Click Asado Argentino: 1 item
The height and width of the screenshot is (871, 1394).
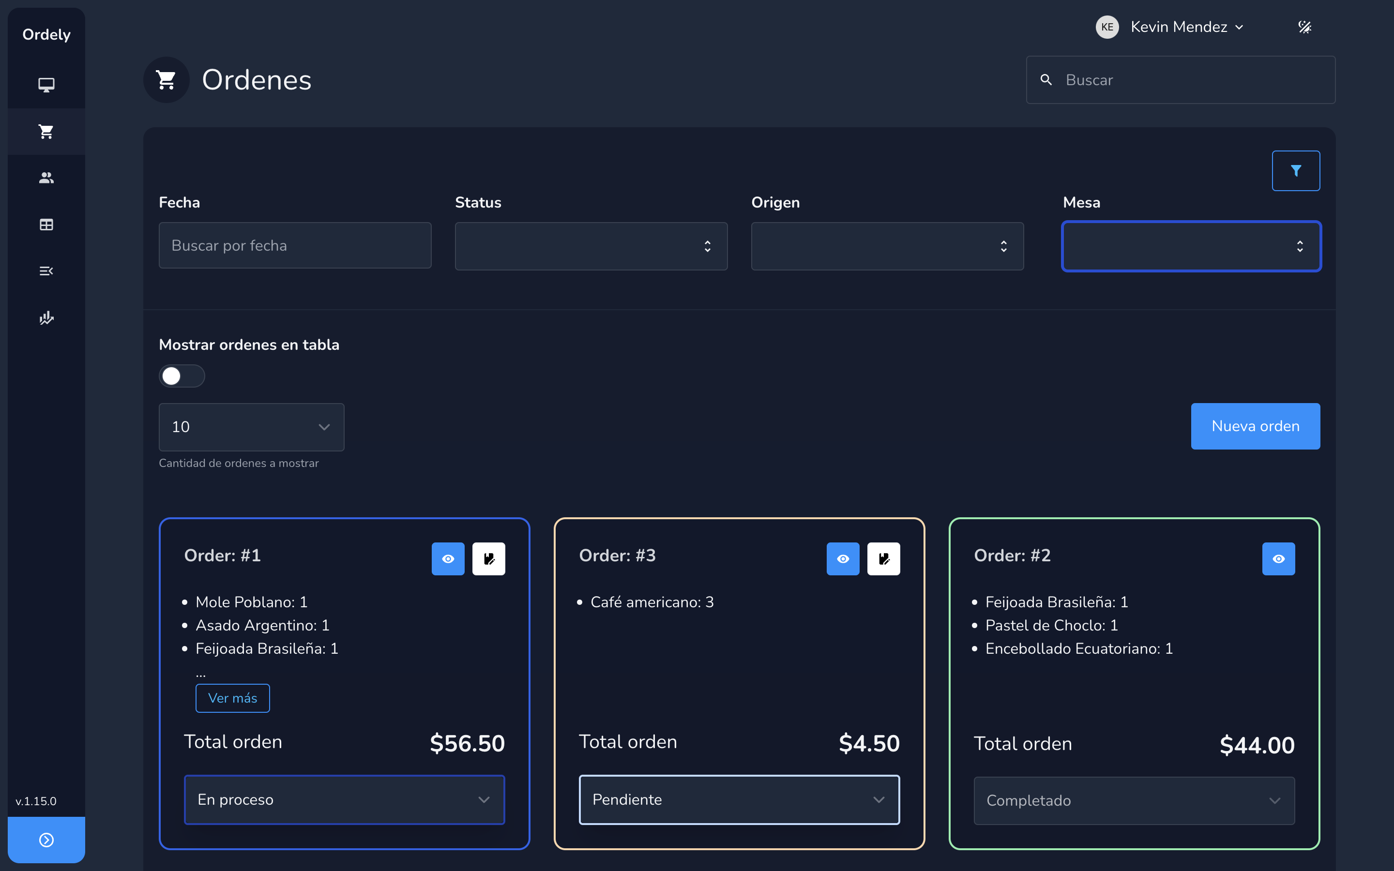(263, 625)
